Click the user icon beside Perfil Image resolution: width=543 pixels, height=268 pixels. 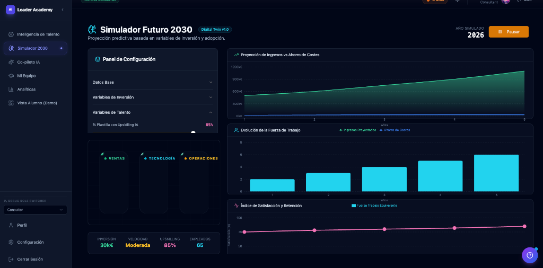(x=11, y=225)
